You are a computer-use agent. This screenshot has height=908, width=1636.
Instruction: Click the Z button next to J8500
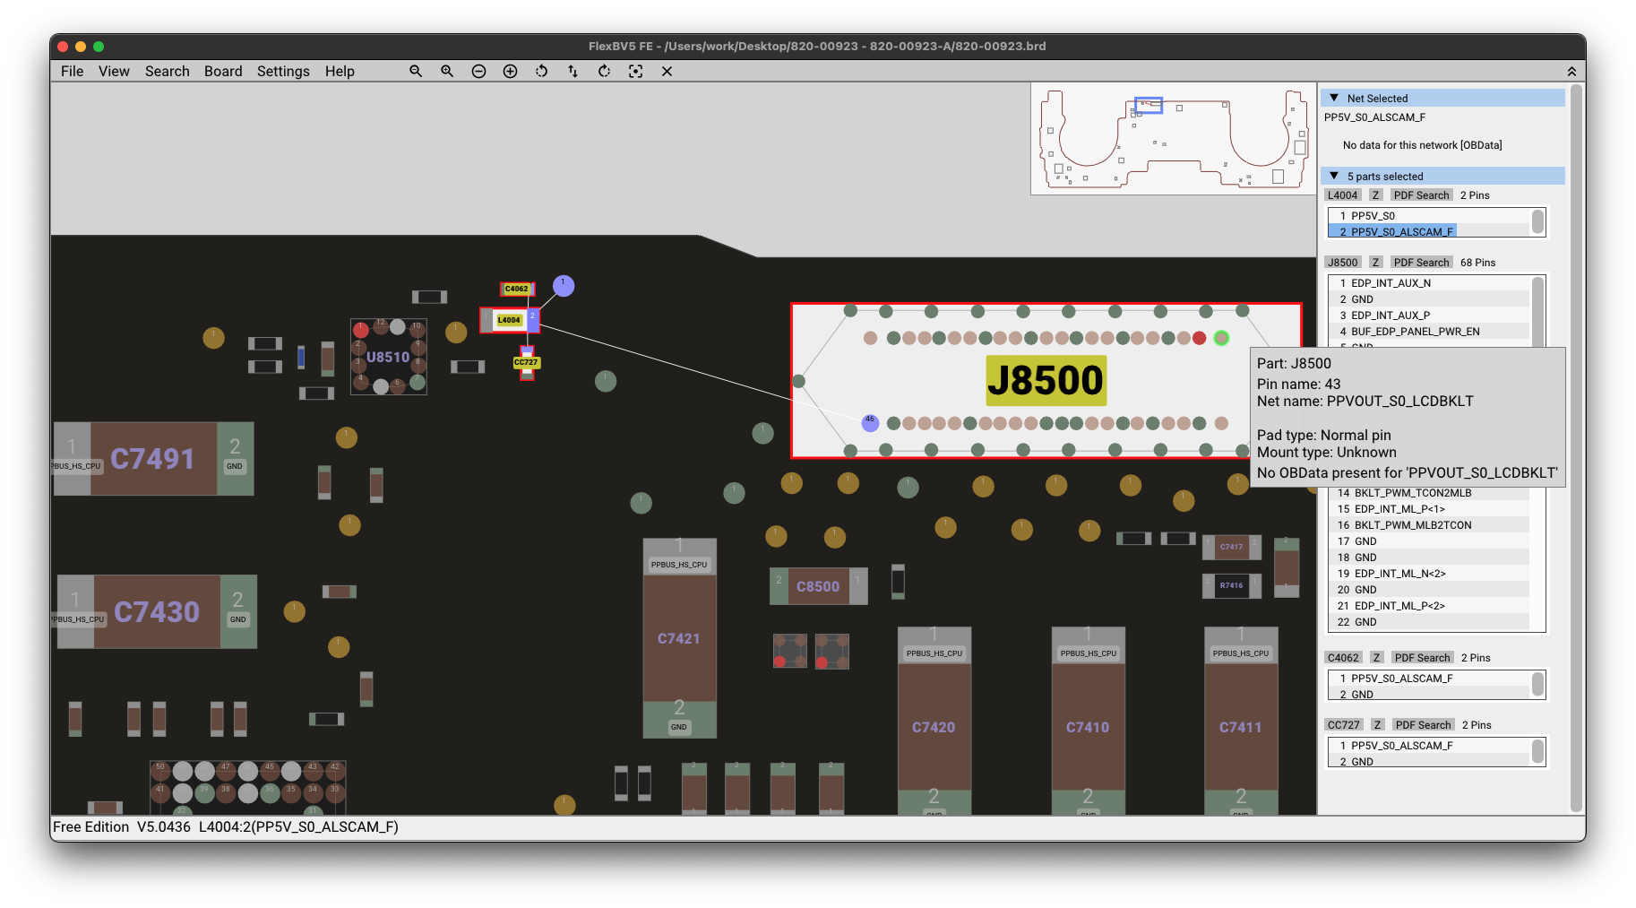point(1375,263)
